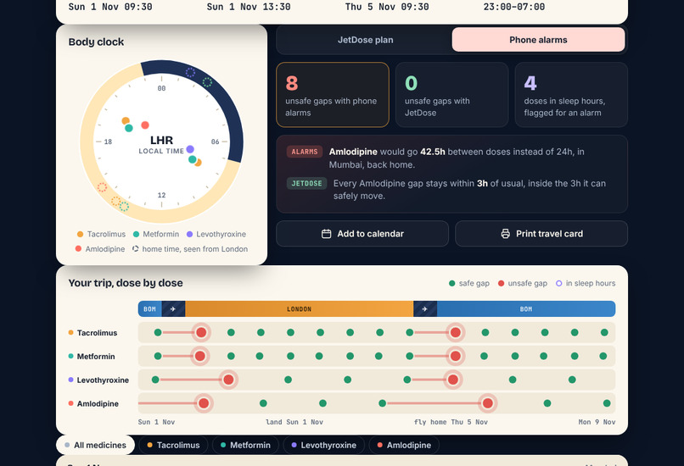This screenshot has width=684, height=466.
Task: Click Levothyroxine legend in Body clock
Action: pyautogui.click(x=216, y=235)
